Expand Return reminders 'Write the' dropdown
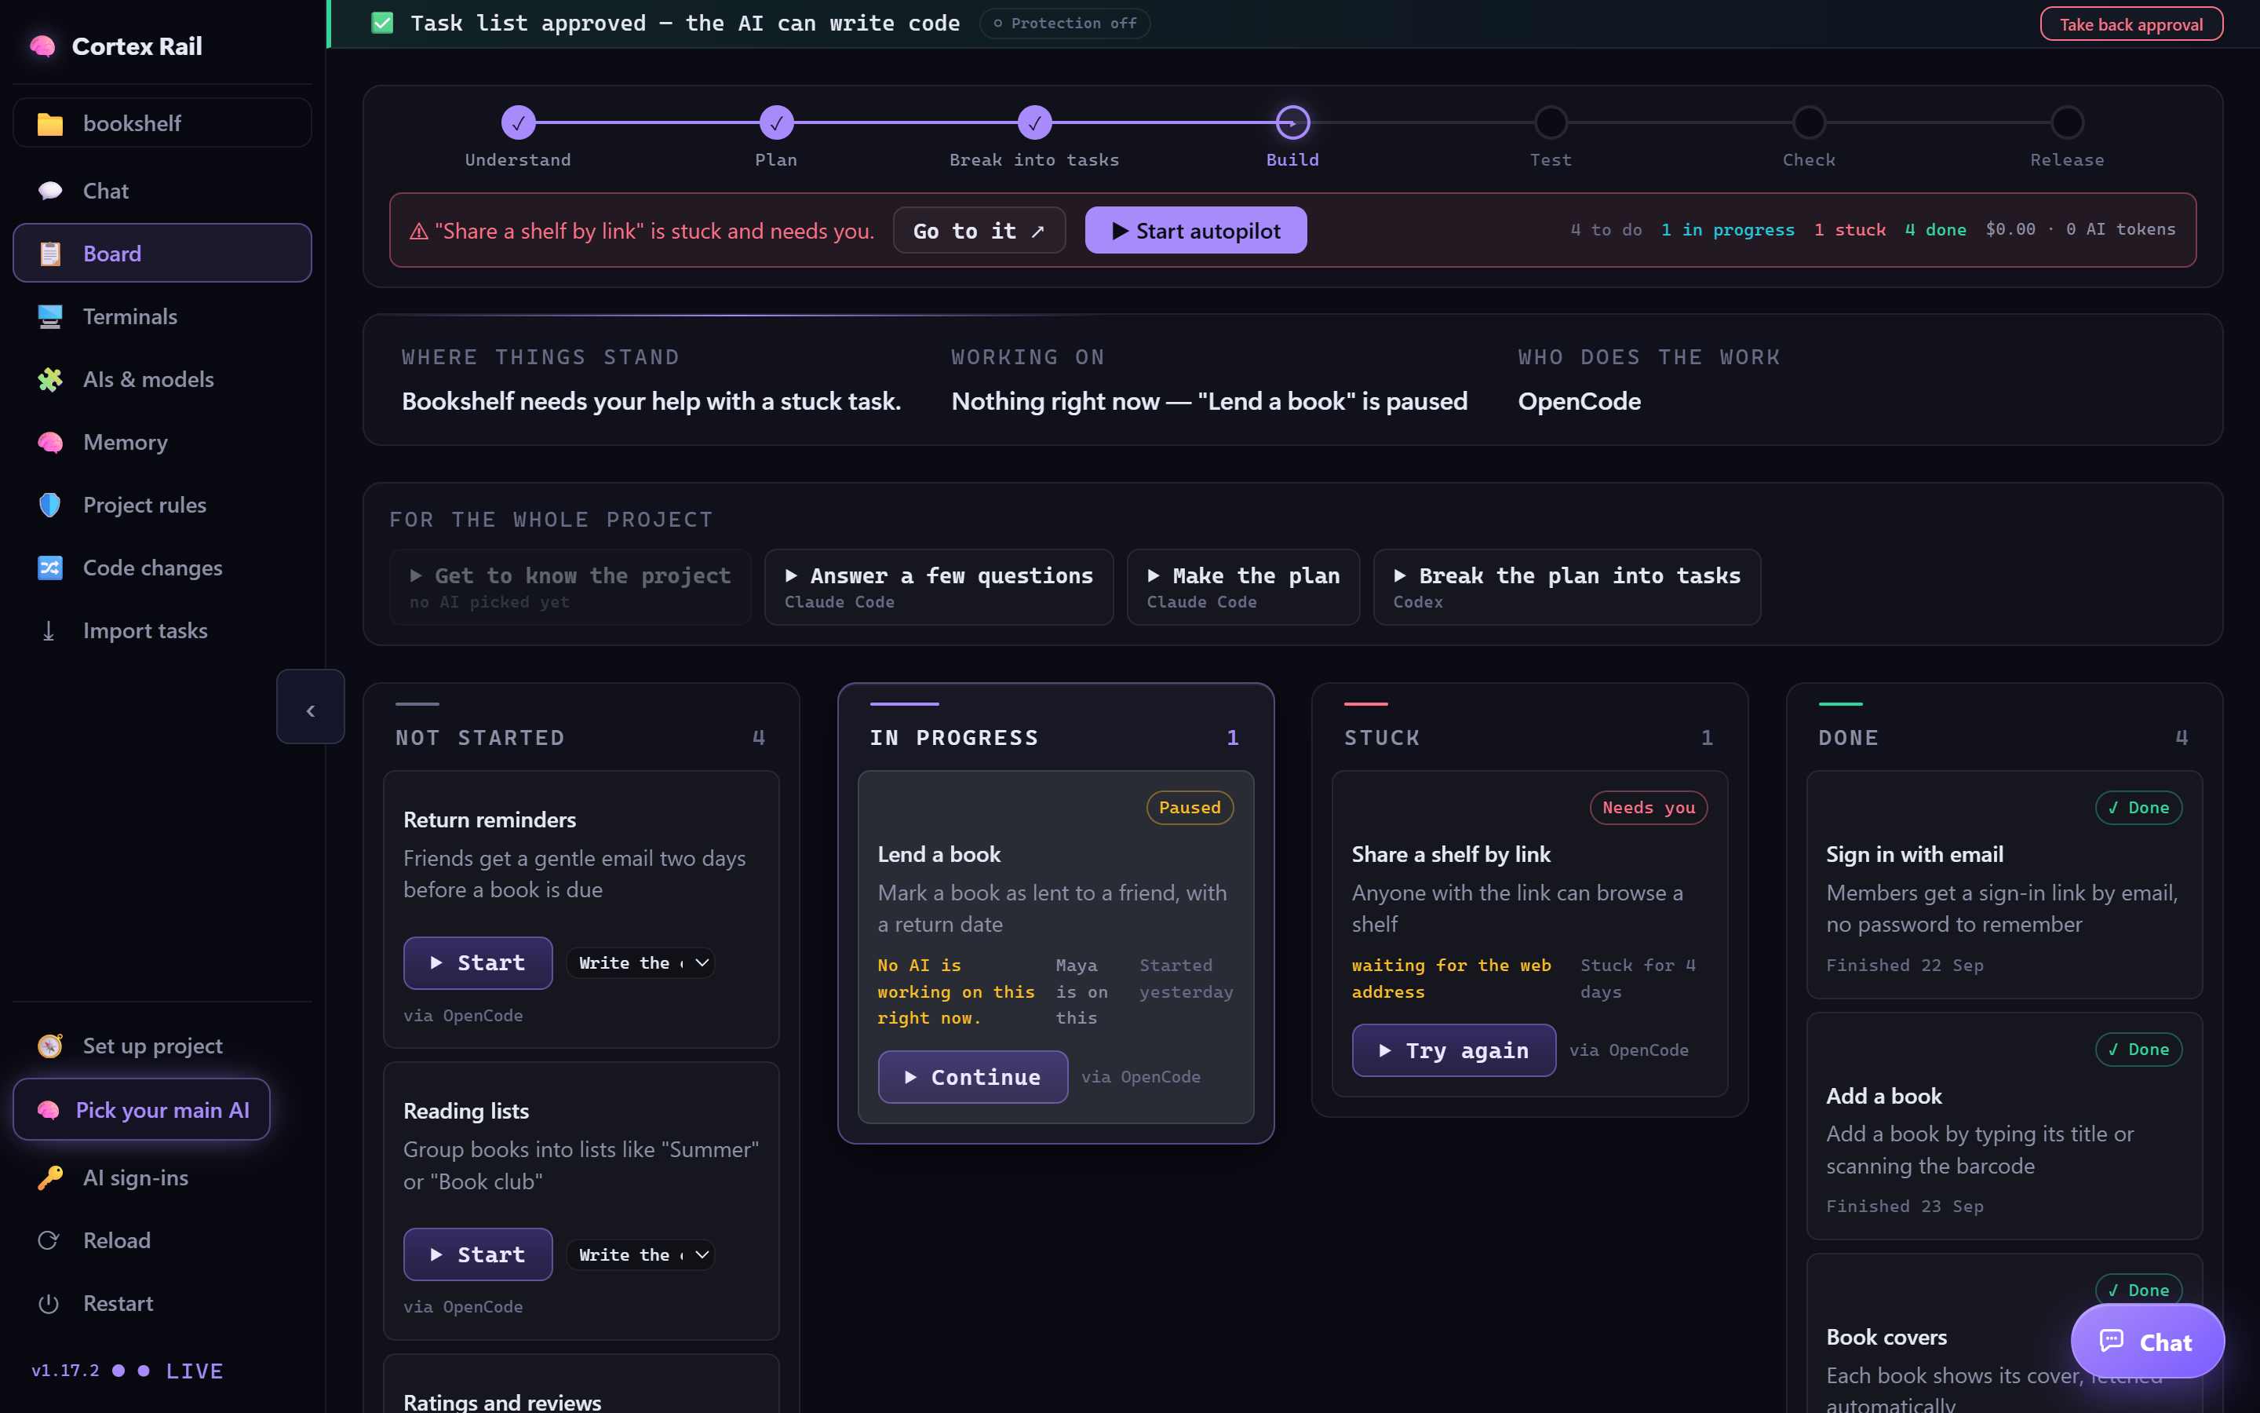Screen dimensions: 2260x1413 coord(640,962)
